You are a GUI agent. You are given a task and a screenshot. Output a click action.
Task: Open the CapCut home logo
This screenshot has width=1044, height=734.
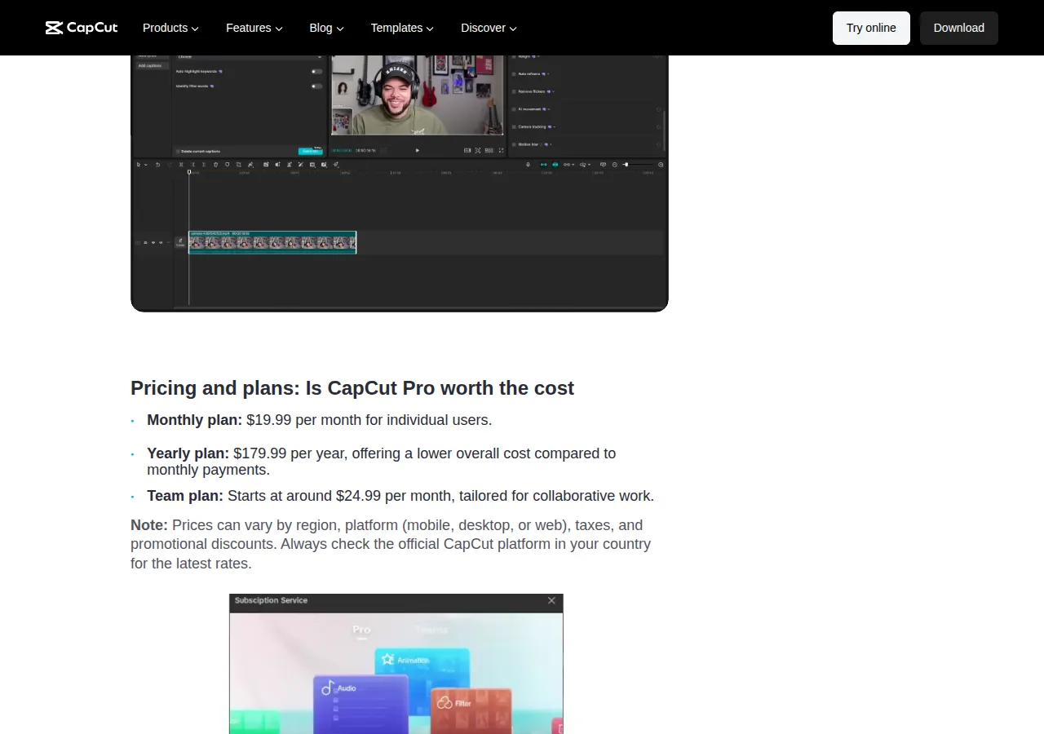pyautogui.click(x=82, y=28)
